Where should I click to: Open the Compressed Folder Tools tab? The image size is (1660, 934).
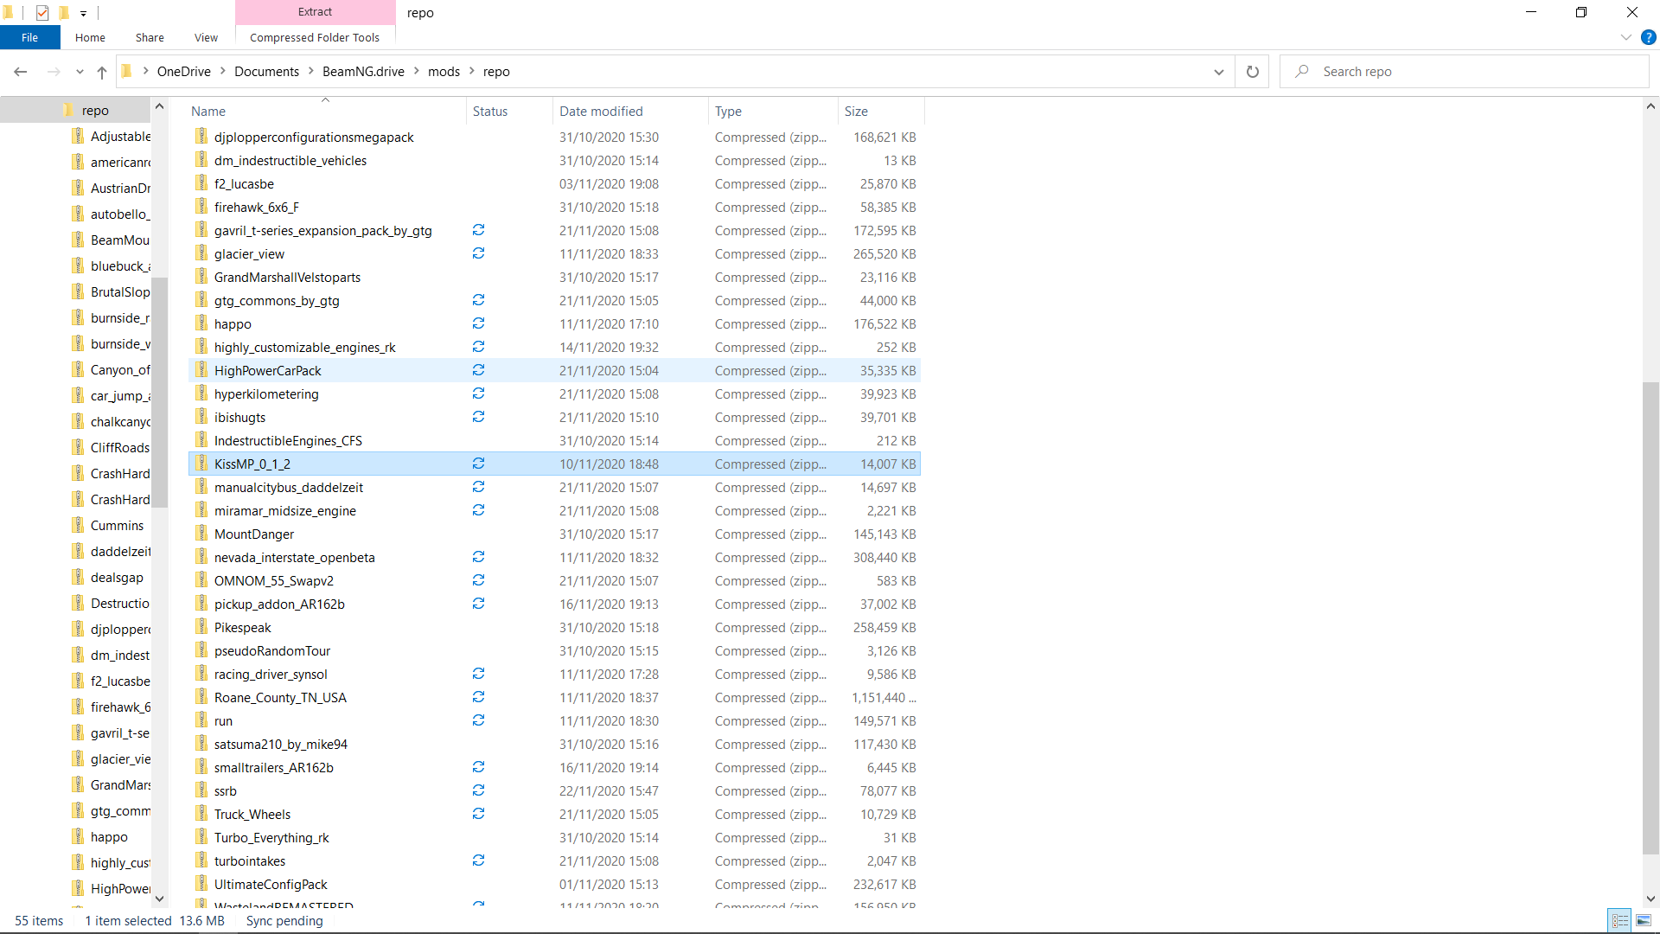(315, 37)
